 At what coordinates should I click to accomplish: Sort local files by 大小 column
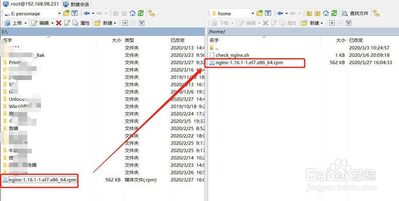click(109, 40)
